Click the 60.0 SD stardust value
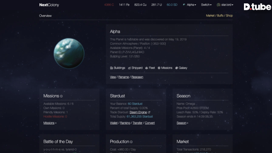 [x=172, y=5]
